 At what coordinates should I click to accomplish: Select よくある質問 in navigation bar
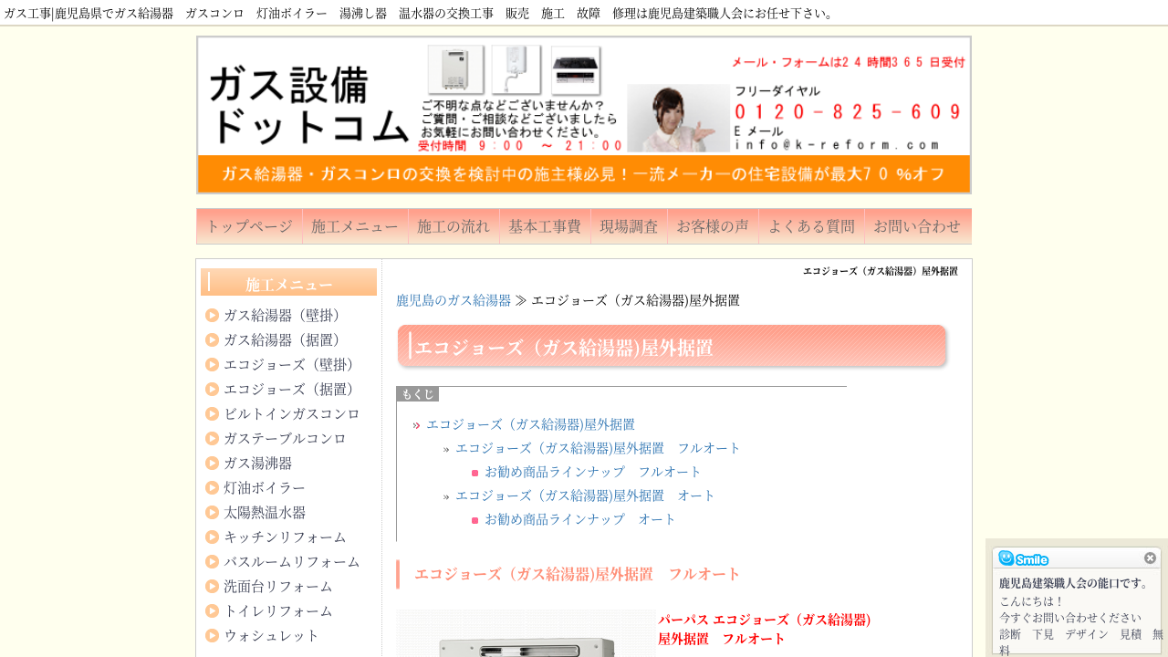811,226
